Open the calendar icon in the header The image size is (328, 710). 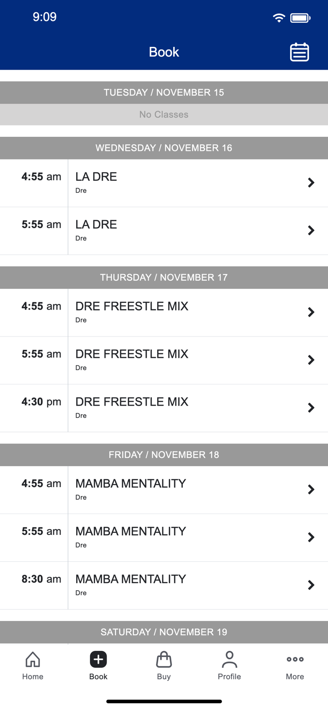point(299,52)
